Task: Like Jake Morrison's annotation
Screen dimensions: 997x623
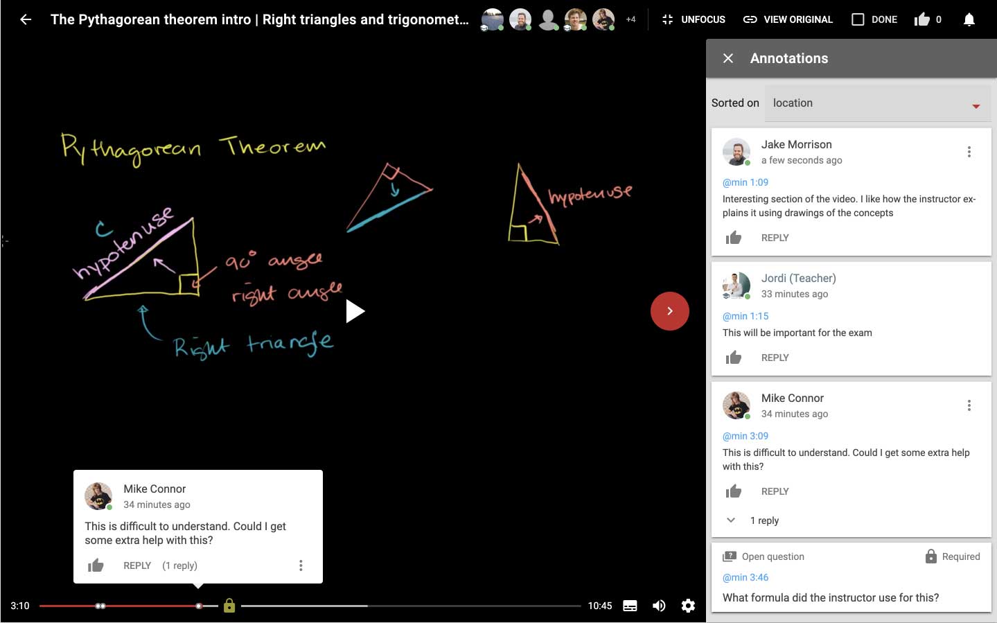Action: point(733,238)
